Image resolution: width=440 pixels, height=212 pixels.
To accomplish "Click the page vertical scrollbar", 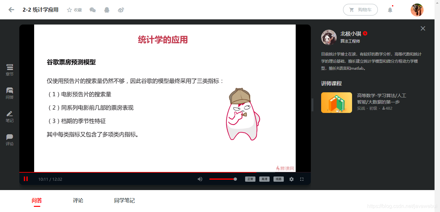I will pyautogui.click(x=437, y=106).
